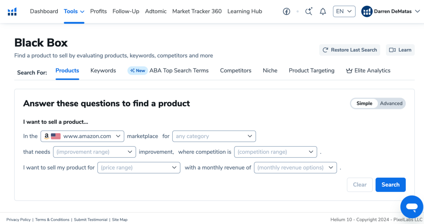Switch to the Product Targeting tab

(x=312, y=71)
